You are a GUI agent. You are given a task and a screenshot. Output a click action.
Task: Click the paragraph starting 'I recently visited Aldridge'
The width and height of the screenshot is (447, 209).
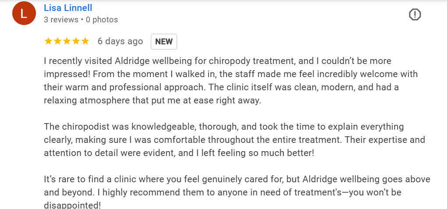[231, 81]
